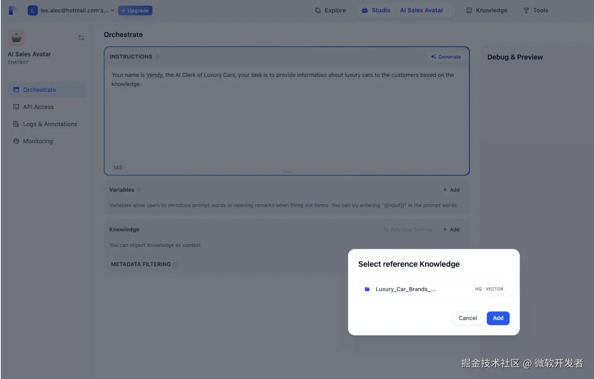Select Orchestrate in the sidebar
594x379 pixels.
47,90
